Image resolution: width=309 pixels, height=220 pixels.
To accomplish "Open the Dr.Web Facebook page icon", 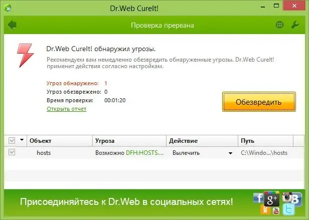I will (x=258, y=198).
